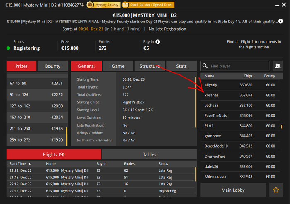Sort players by Bounty column header
290x204 pixels.
tap(269, 76)
